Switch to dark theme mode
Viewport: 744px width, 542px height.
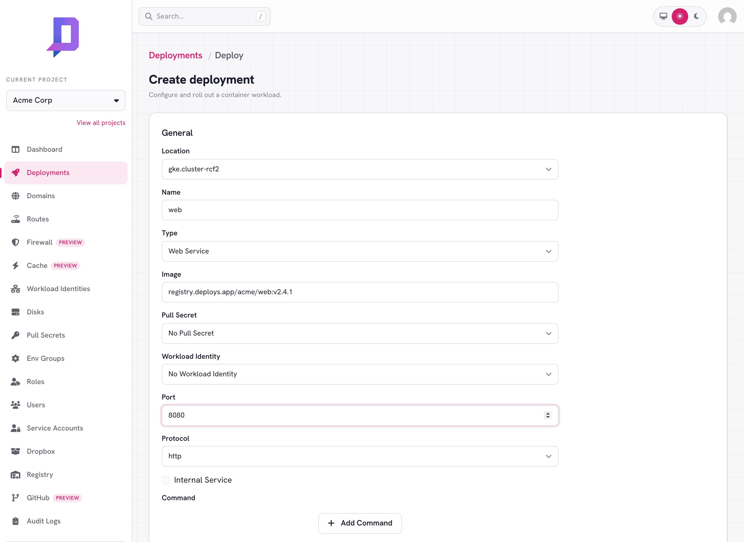coord(696,16)
